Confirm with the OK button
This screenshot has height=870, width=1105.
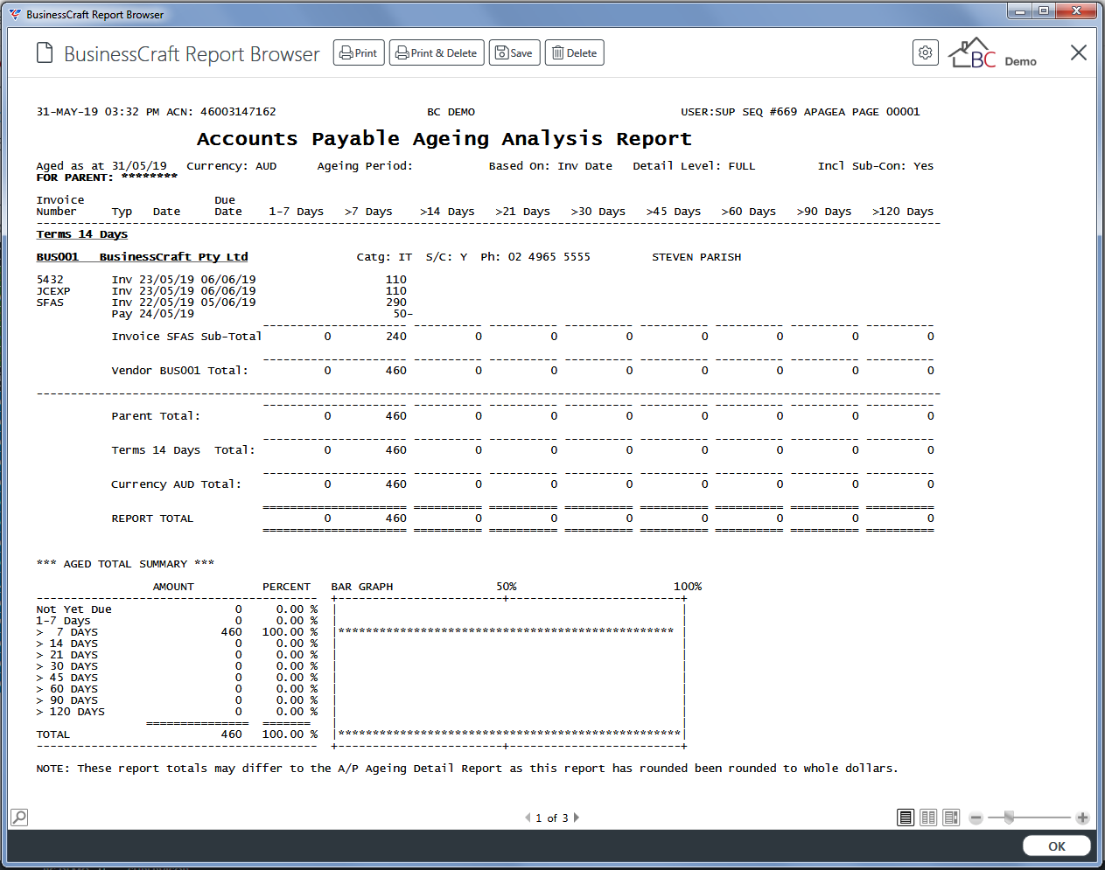(1057, 846)
